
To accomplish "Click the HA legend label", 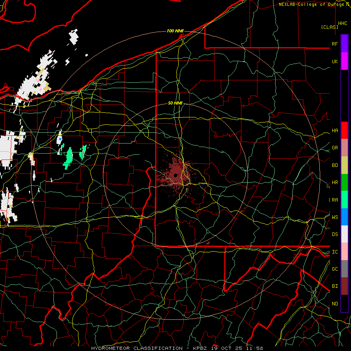I will click(335, 130).
